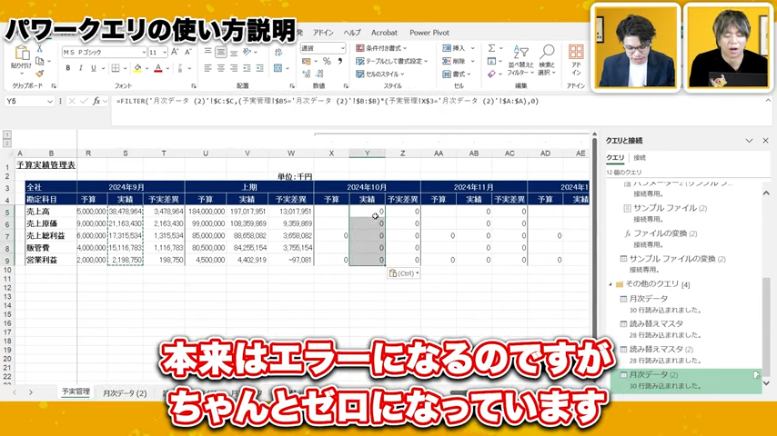This screenshot has height=436, width=777.
Task: Open Cell Styles (セルのスタイル) menu
Action: 380,74
